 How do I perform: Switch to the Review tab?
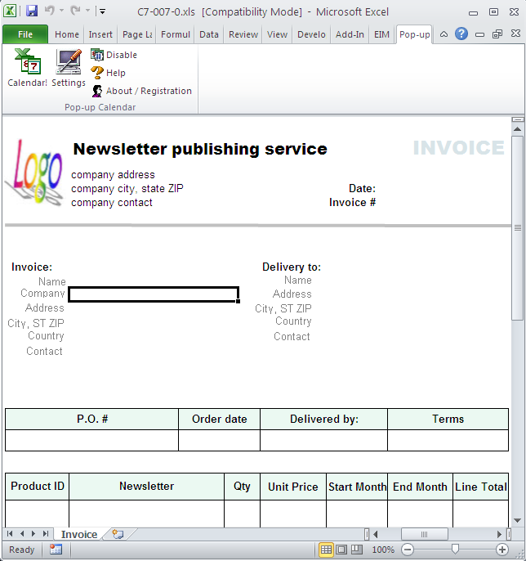[x=243, y=34]
